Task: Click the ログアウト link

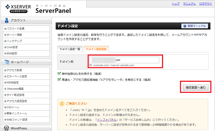Action: (206, 4)
